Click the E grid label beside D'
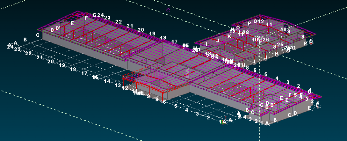This screenshot has width=347, height=141. click(72, 24)
